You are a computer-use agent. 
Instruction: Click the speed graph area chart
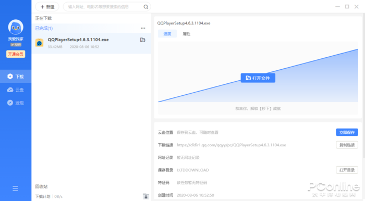coord(258,72)
